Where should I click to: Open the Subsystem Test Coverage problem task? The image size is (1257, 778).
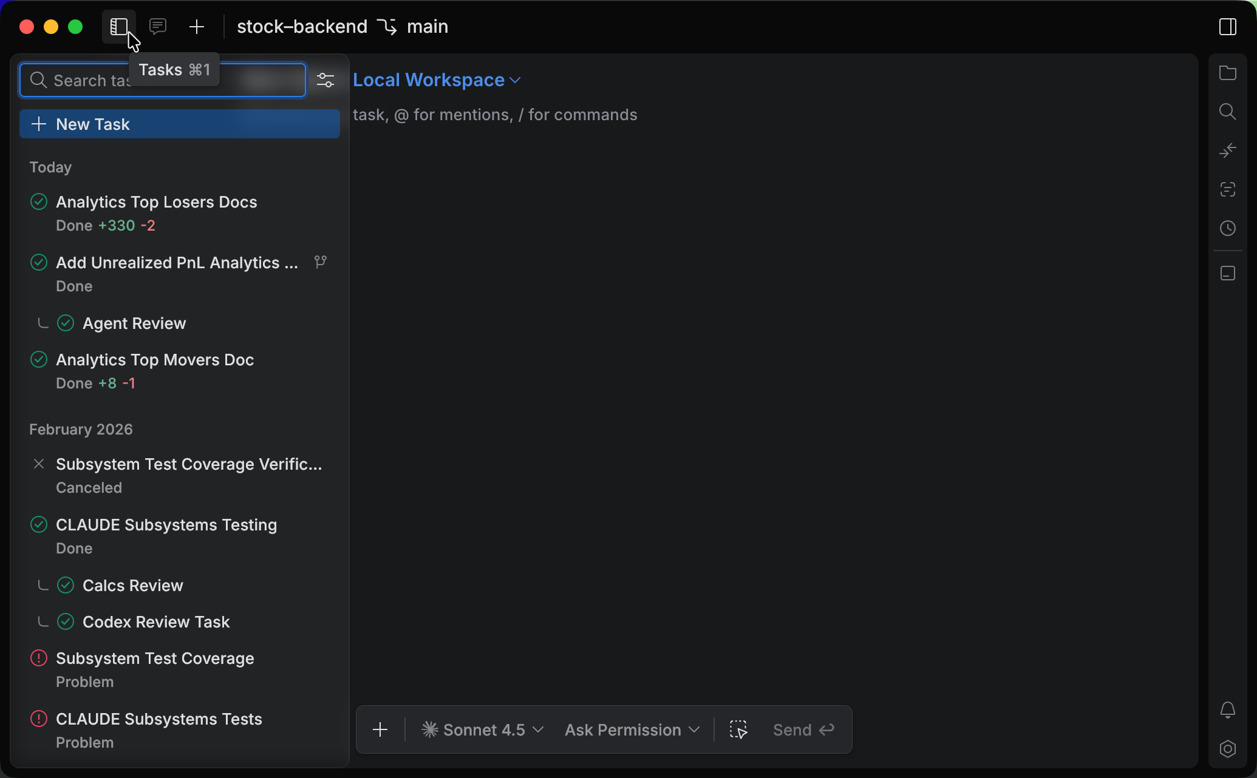pyautogui.click(x=155, y=658)
